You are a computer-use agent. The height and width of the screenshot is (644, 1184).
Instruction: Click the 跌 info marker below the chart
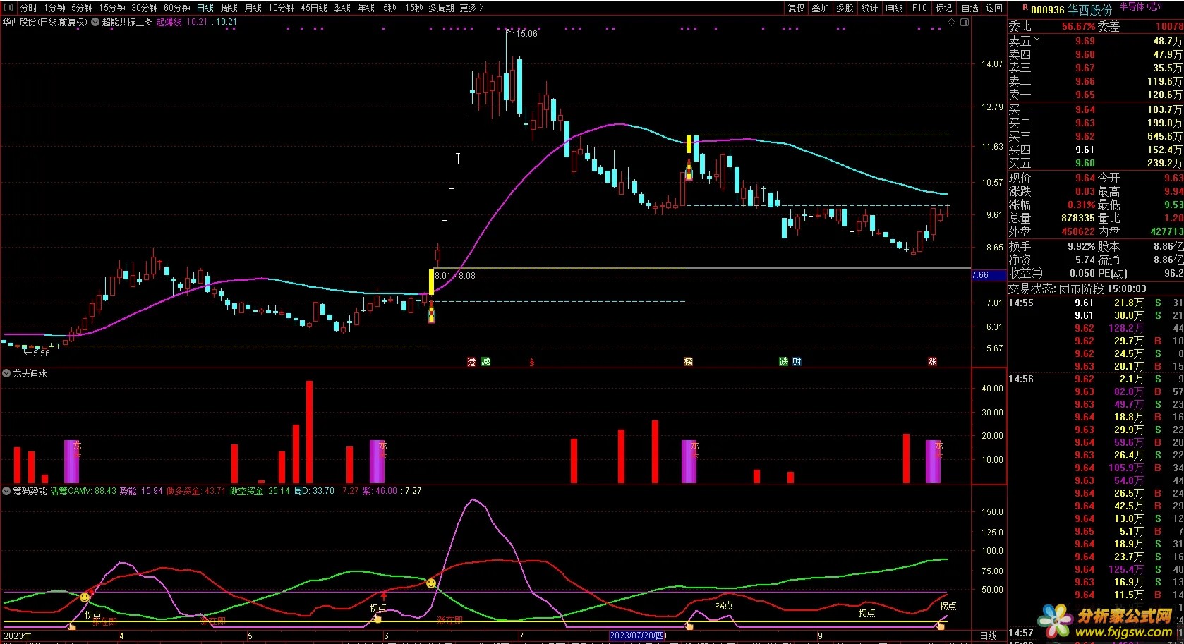pyautogui.click(x=783, y=361)
